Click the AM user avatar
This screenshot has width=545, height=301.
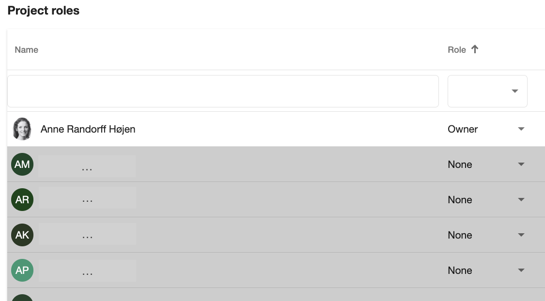[22, 164]
